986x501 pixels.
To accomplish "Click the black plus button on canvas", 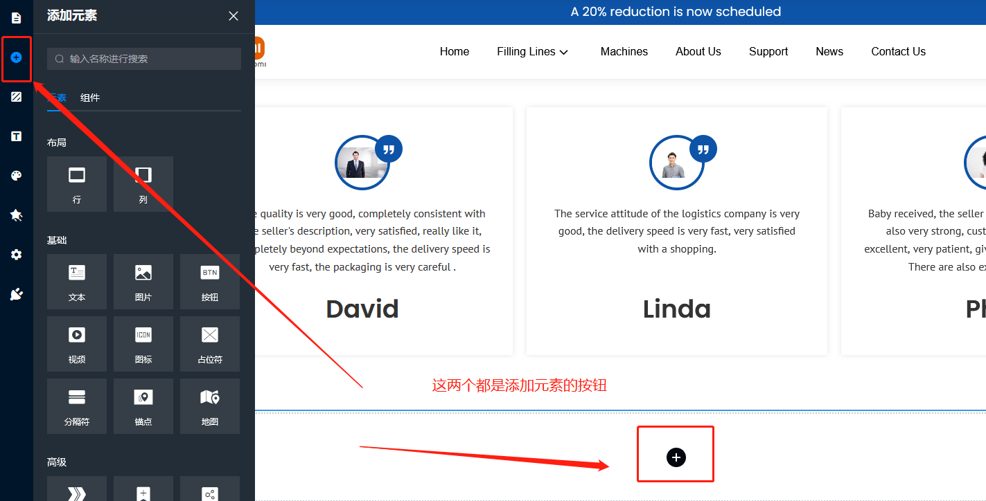I will (676, 457).
